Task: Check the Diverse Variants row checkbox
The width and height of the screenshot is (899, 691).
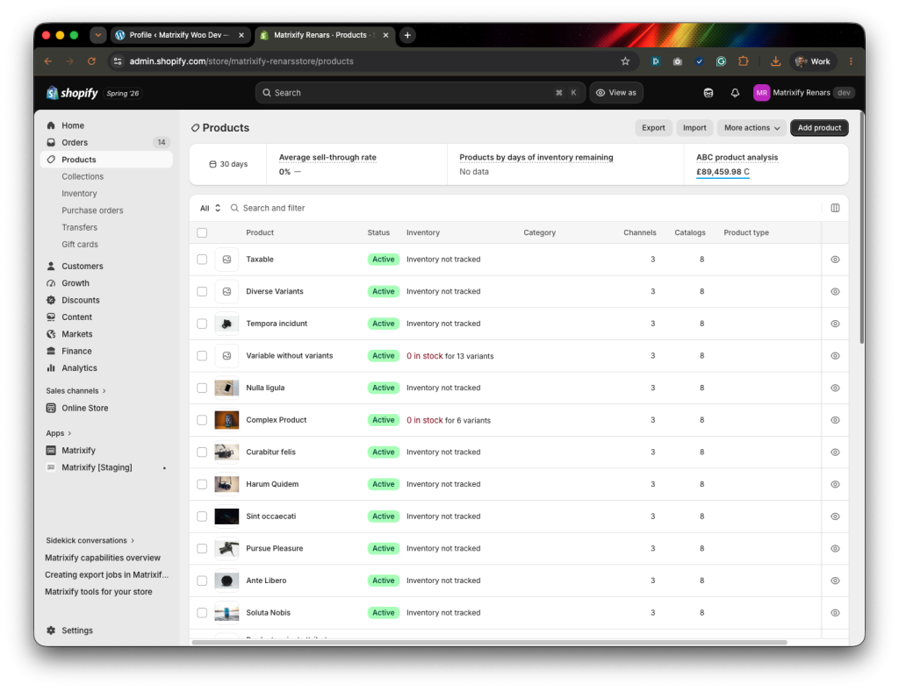Action: tap(202, 291)
